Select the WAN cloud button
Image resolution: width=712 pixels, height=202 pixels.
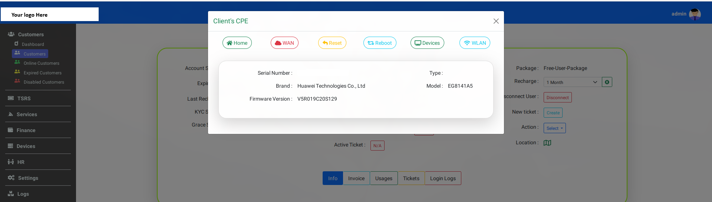284,43
